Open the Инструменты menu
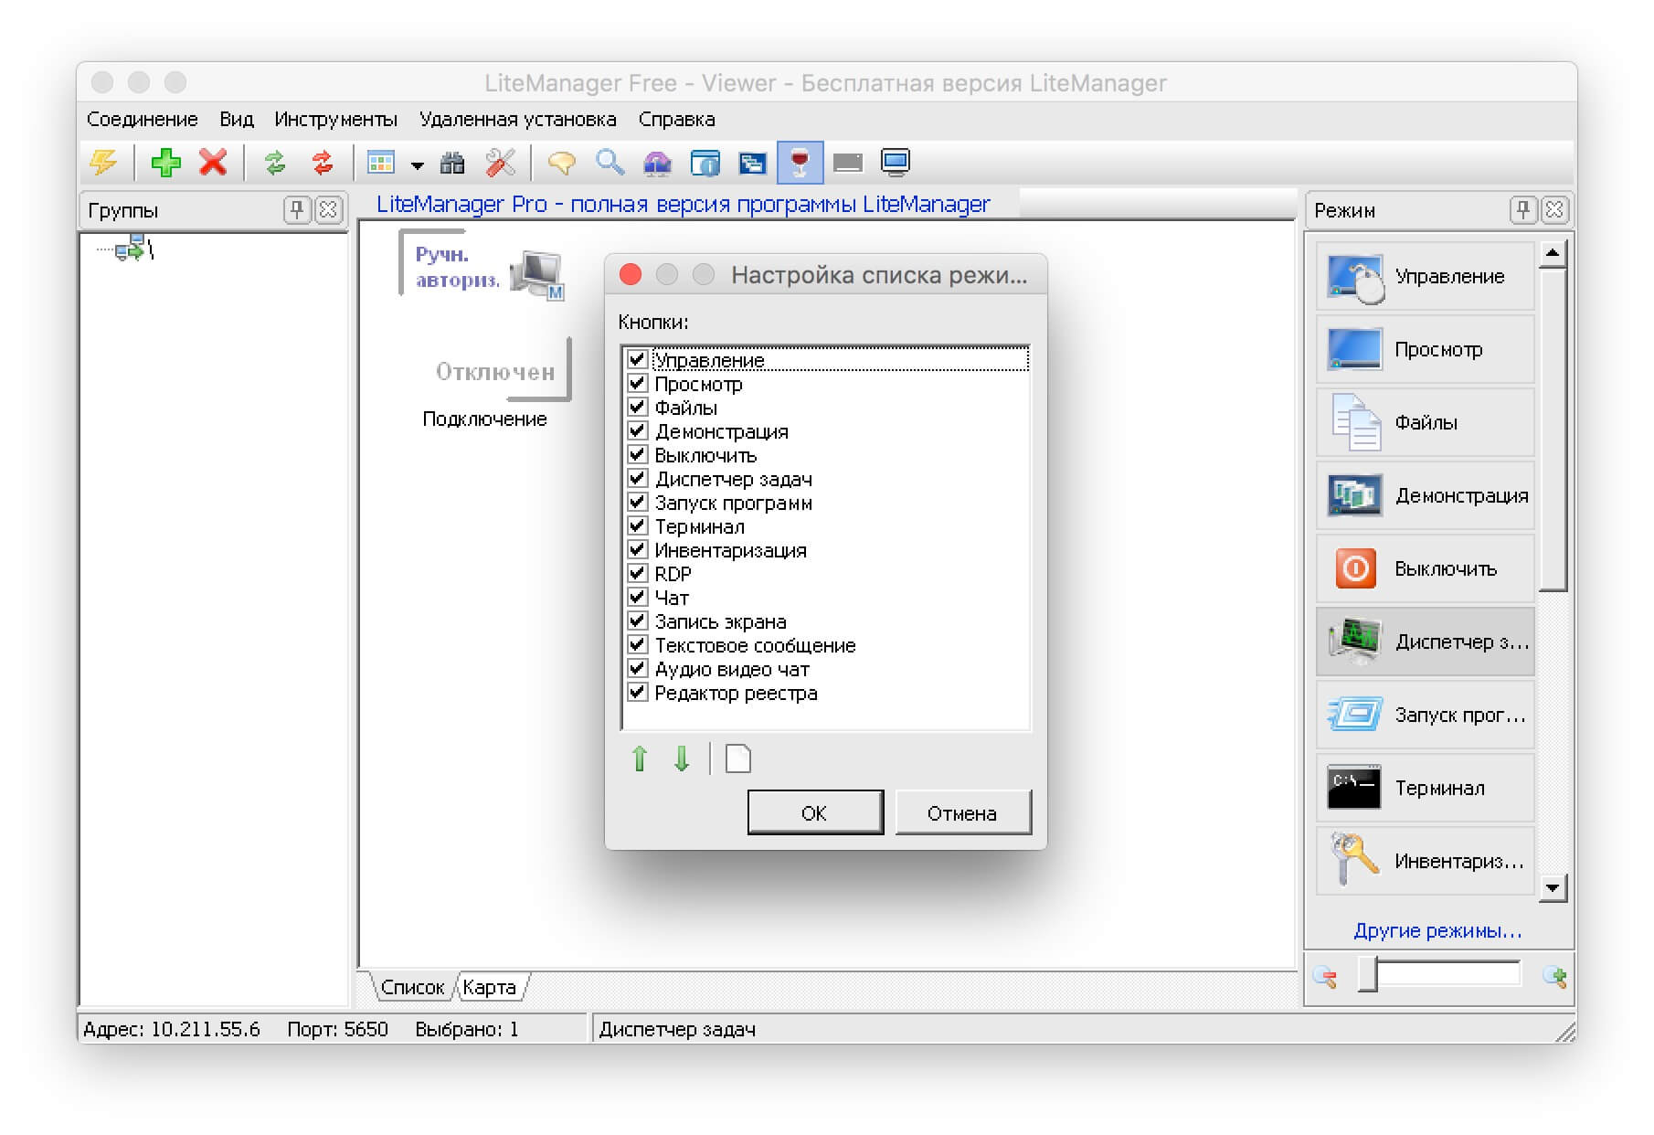The image size is (1654, 1135). tap(335, 120)
